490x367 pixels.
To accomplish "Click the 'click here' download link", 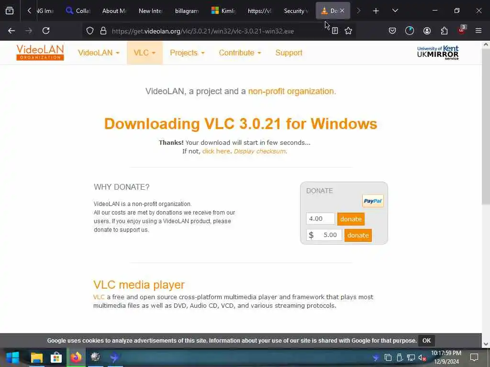I will coord(216,151).
